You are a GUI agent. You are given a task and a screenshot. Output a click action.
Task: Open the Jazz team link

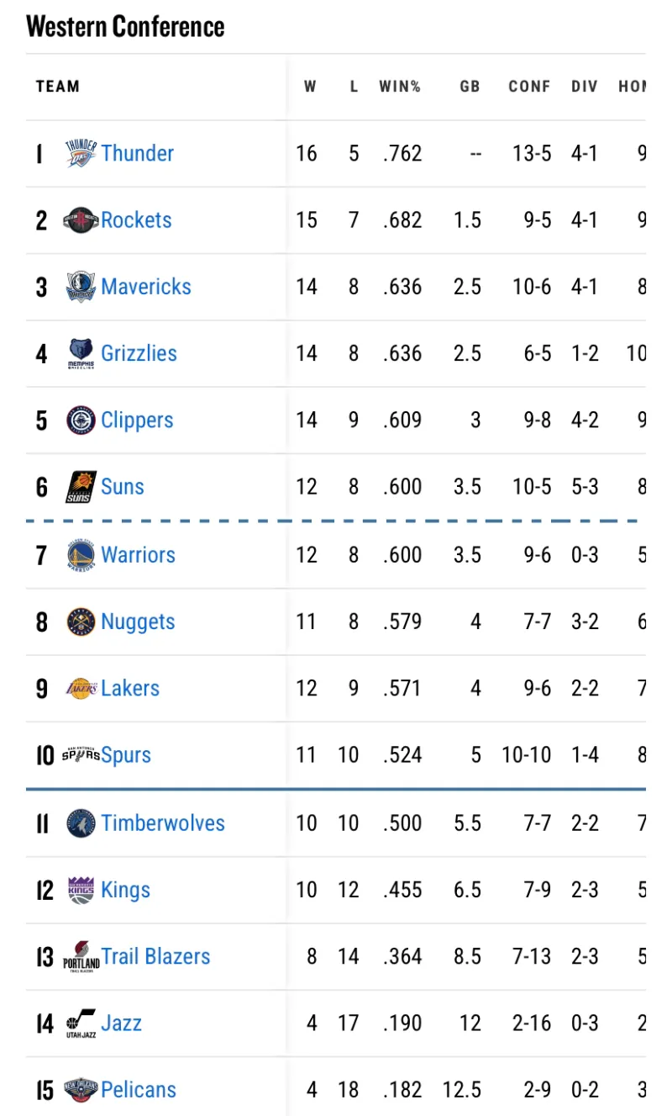pos(121,1023)
